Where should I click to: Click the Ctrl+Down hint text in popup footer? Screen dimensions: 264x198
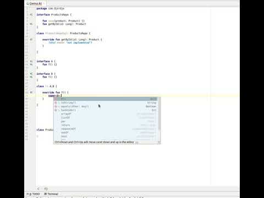pyautogui.click(x=94, y=142)
